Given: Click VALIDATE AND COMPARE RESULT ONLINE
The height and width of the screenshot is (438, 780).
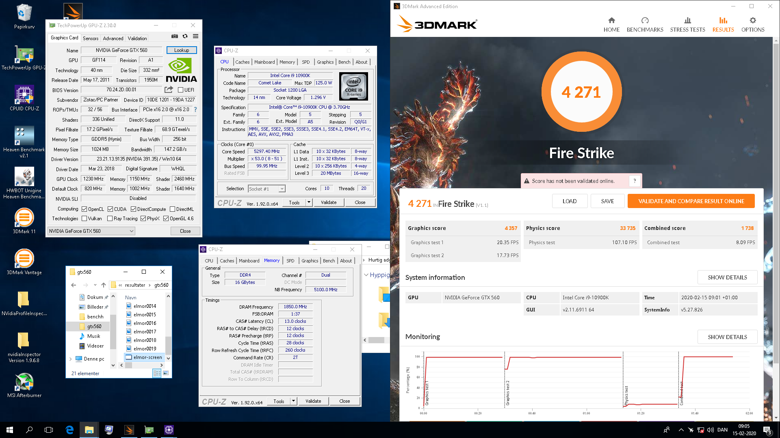Looking at the screenshot, I should point(691,201).
